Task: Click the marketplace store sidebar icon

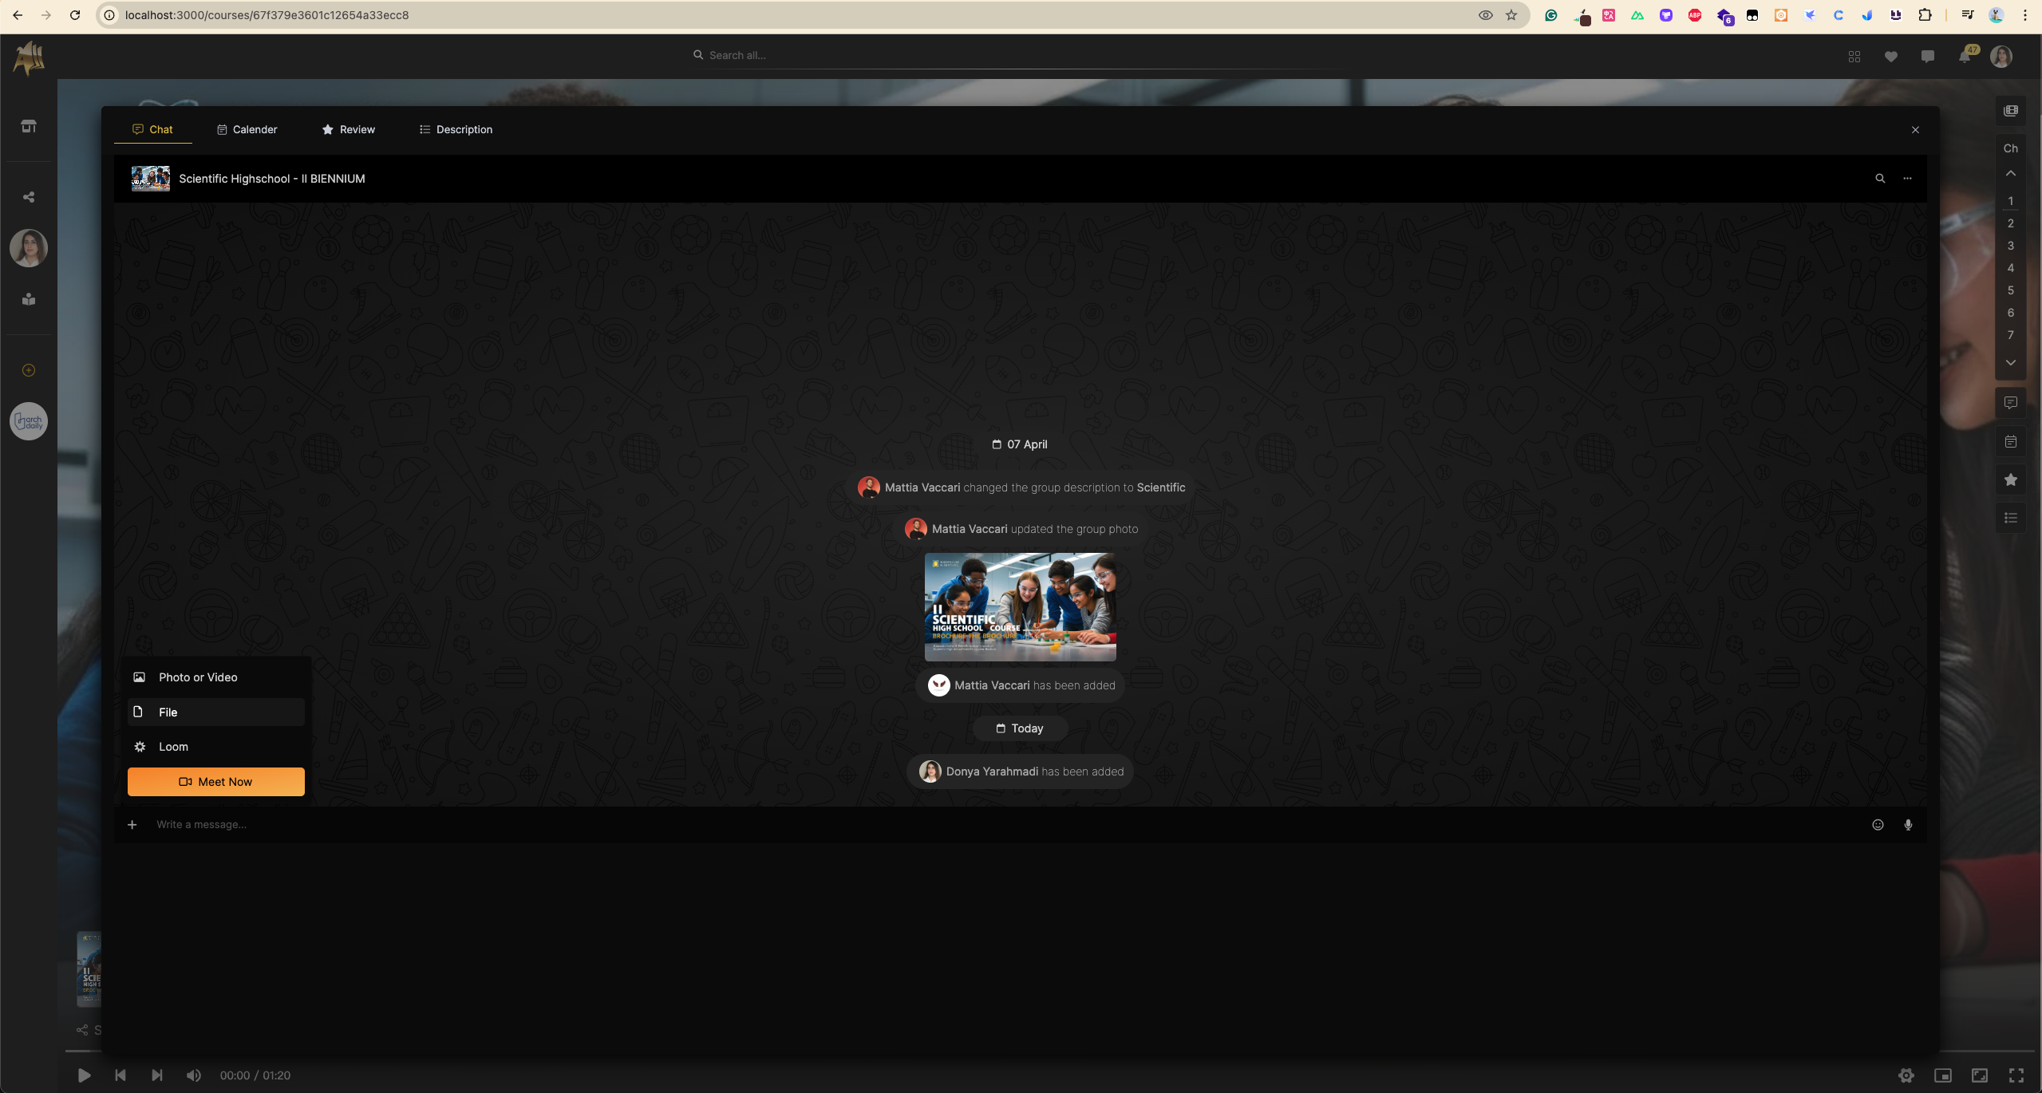Action: (x=29, y=126)
